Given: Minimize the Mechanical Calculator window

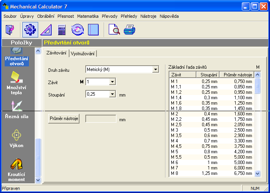Looking at the screenshot, I should coord(246,7).
